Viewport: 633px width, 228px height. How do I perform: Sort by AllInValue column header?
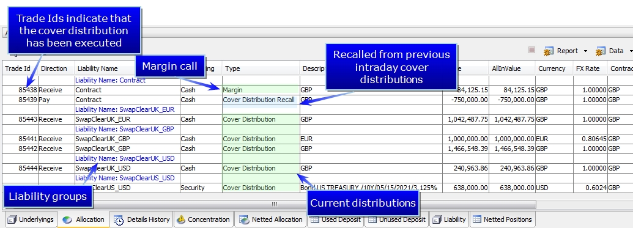(512, 68)
